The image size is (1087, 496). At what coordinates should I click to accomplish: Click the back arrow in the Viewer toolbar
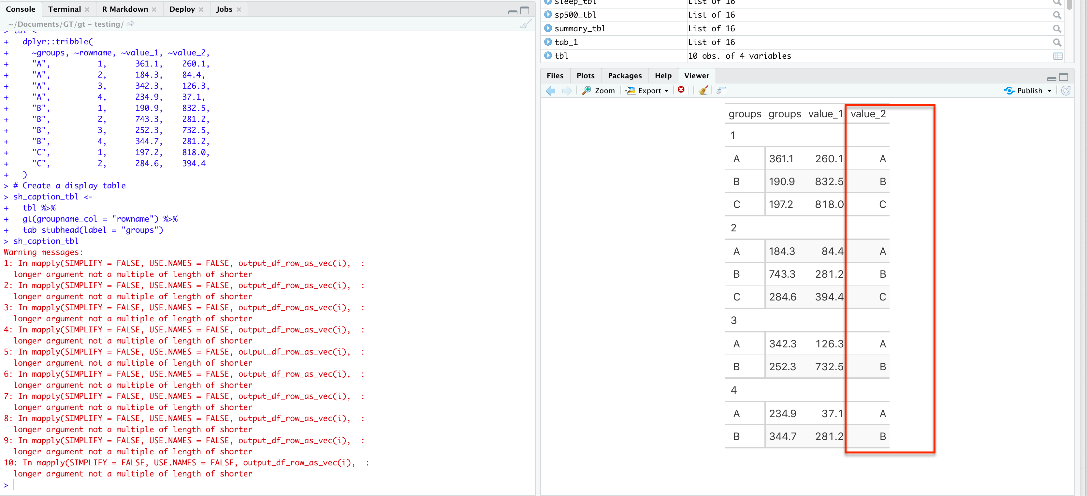tap(550, 90)
